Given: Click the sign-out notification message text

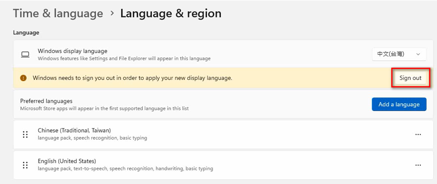Looking at the screenshot, I should coord(133,78).
